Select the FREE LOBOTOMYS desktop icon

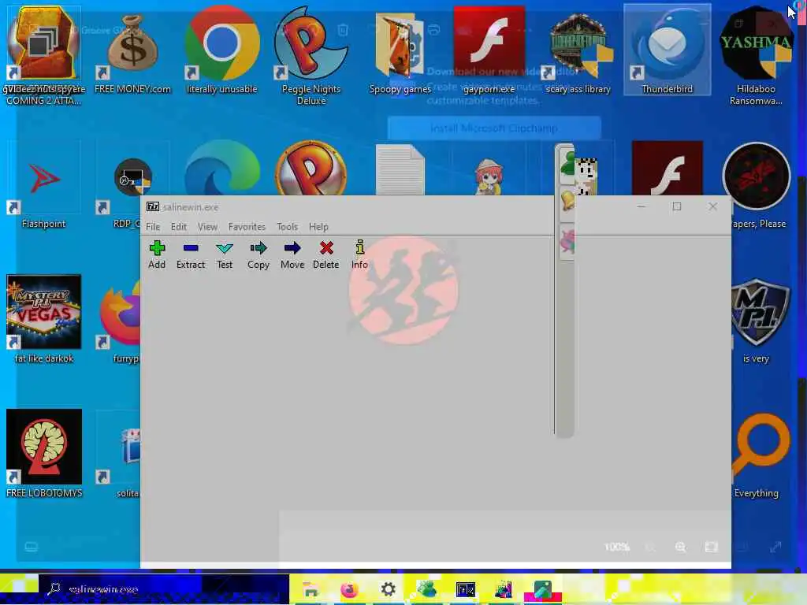tap(44, 454)
